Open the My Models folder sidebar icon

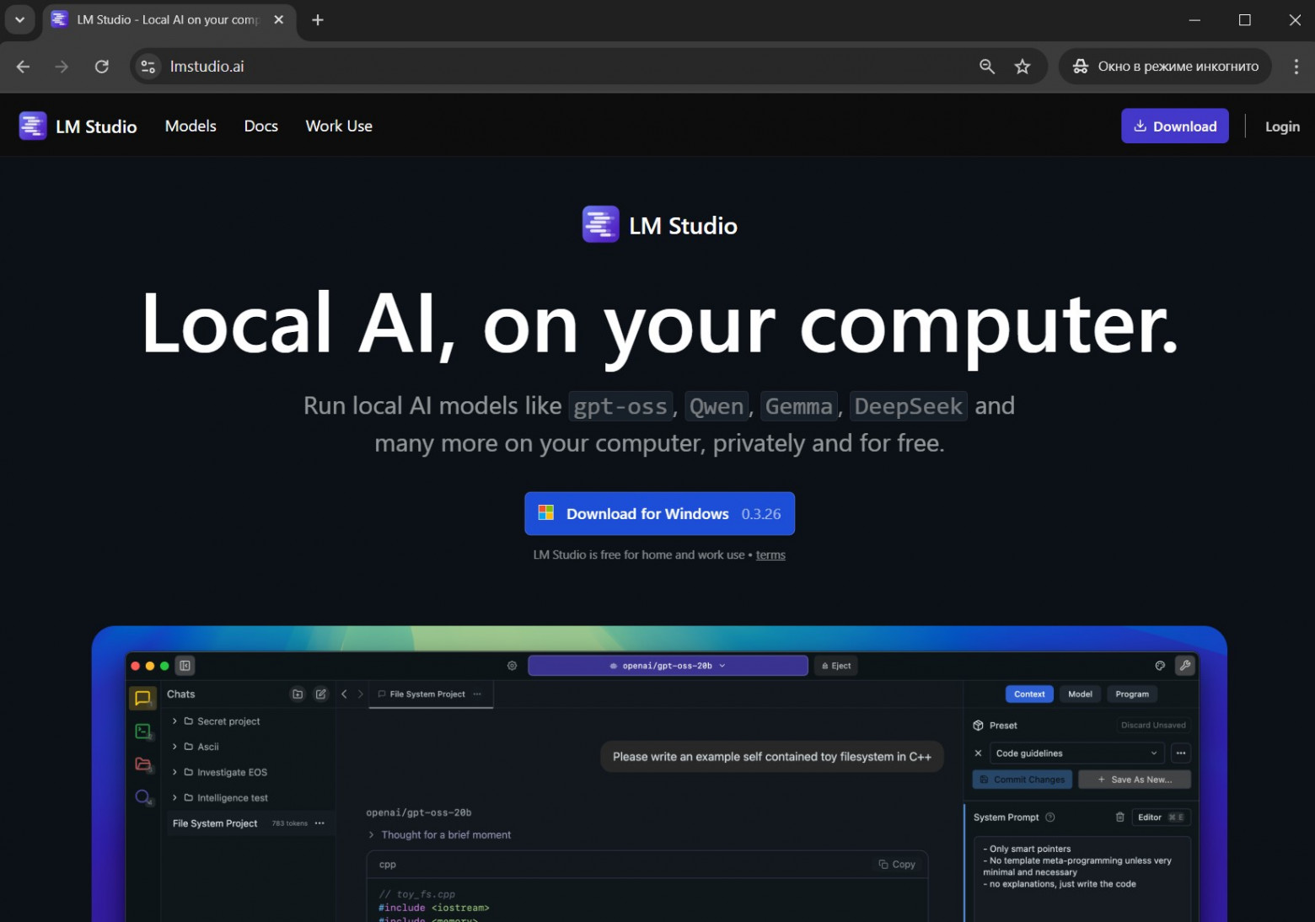[x=142, y=764]
